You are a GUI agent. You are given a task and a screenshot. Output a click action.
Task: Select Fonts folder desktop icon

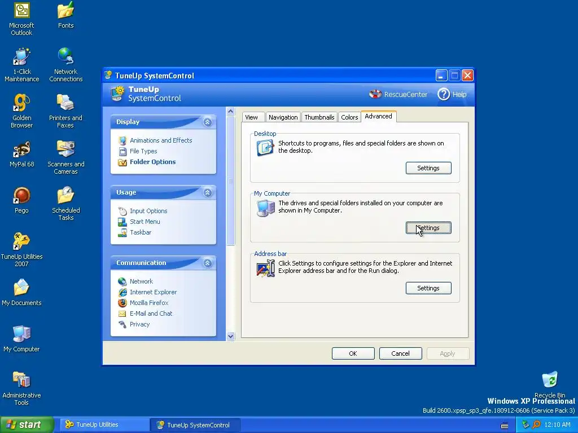coord(65,15)
